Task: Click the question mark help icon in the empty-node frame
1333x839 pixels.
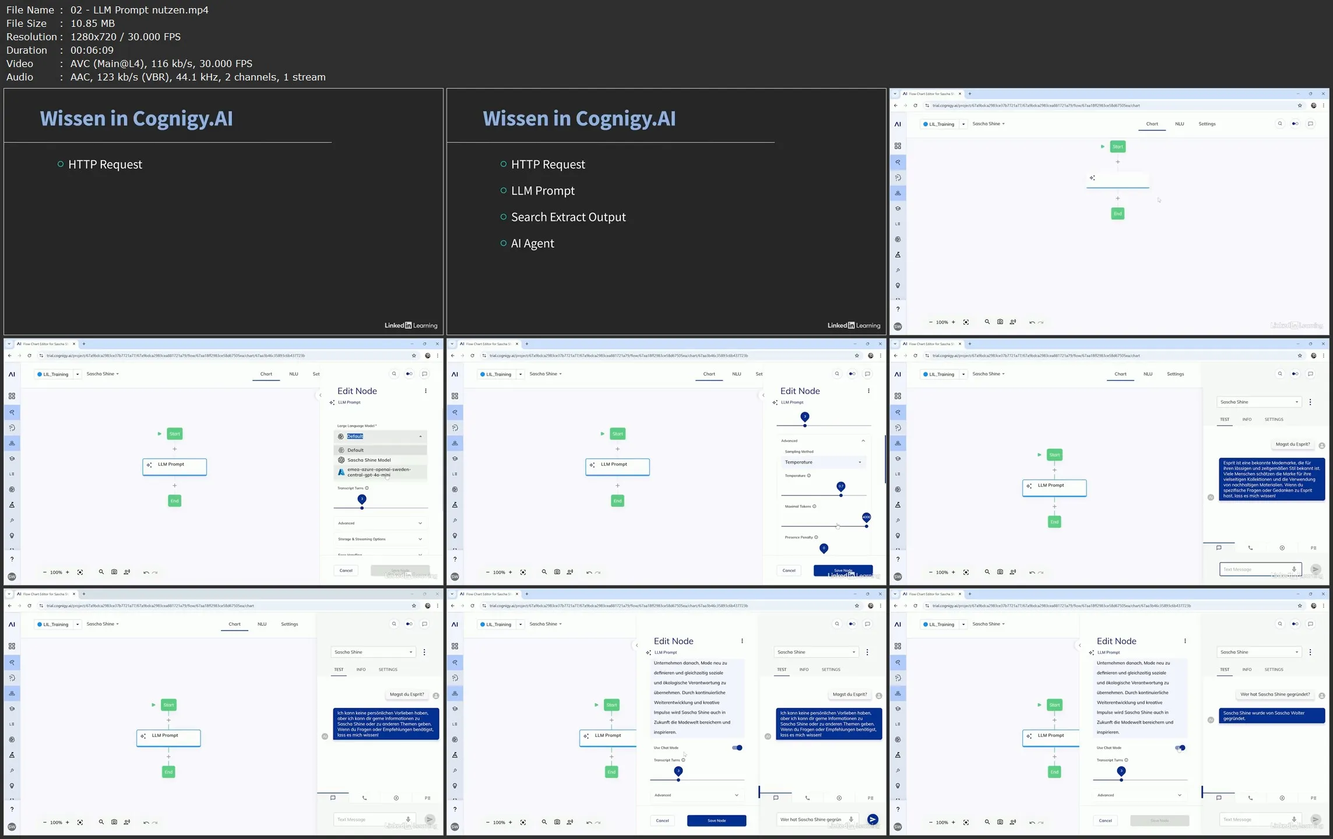Action: [898, 309]
